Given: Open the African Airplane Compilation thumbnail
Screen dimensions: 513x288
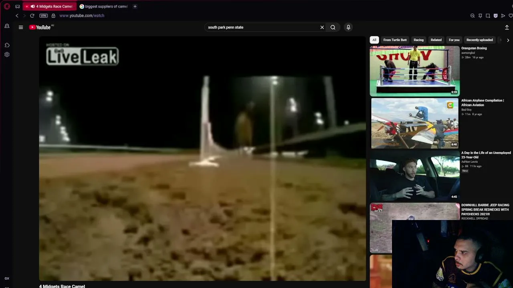Looking at the screenshot, I should tap(415, 123).
